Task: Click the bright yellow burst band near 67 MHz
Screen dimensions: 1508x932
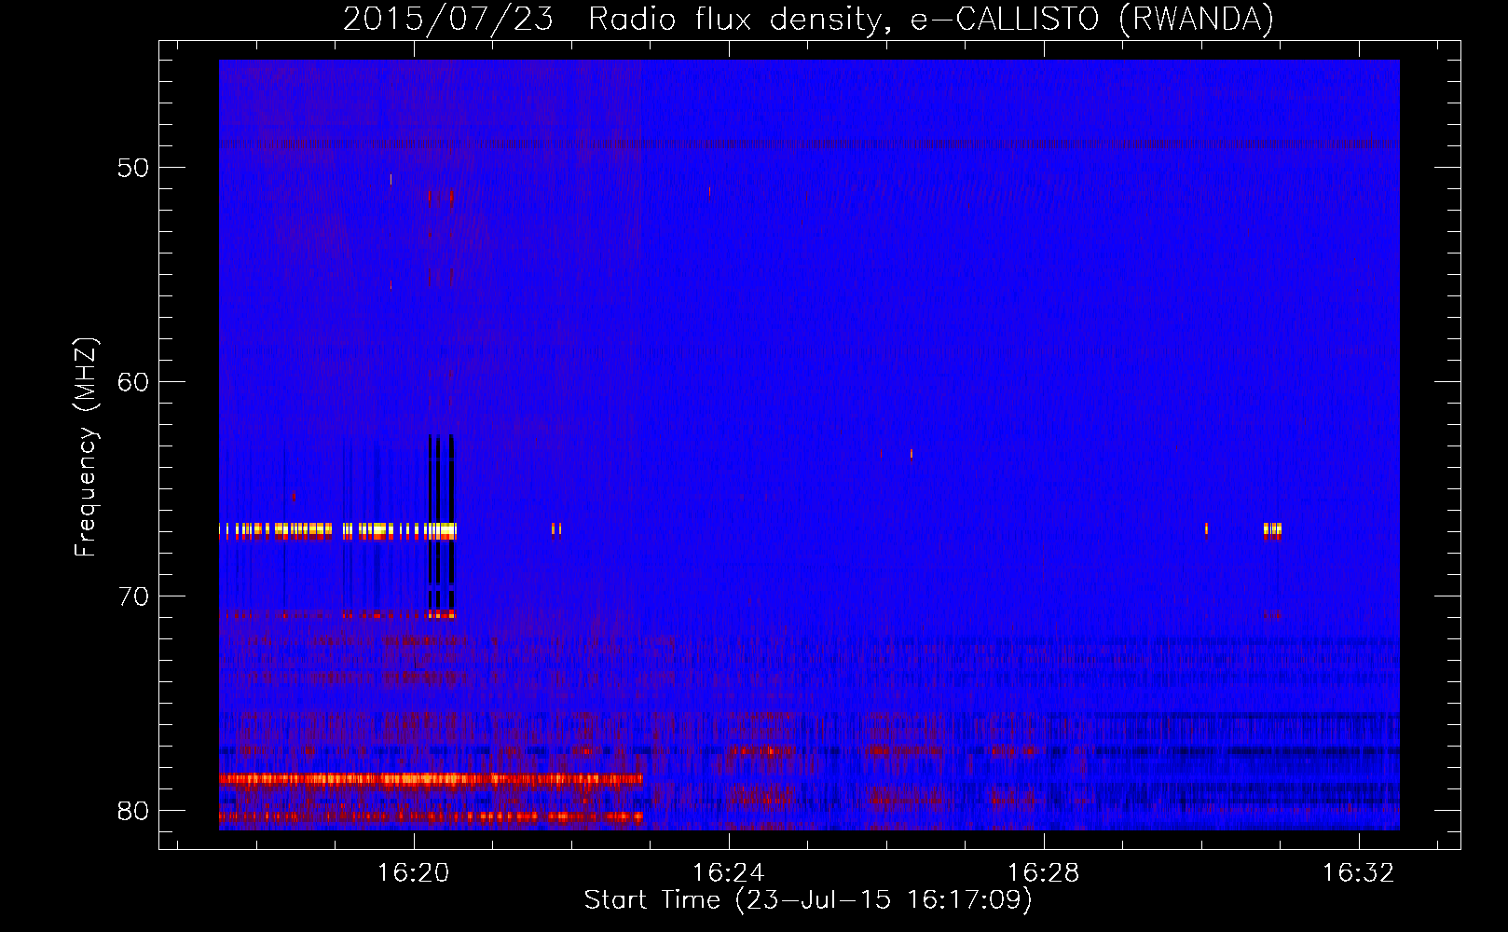Action: [x=337, y=530]
